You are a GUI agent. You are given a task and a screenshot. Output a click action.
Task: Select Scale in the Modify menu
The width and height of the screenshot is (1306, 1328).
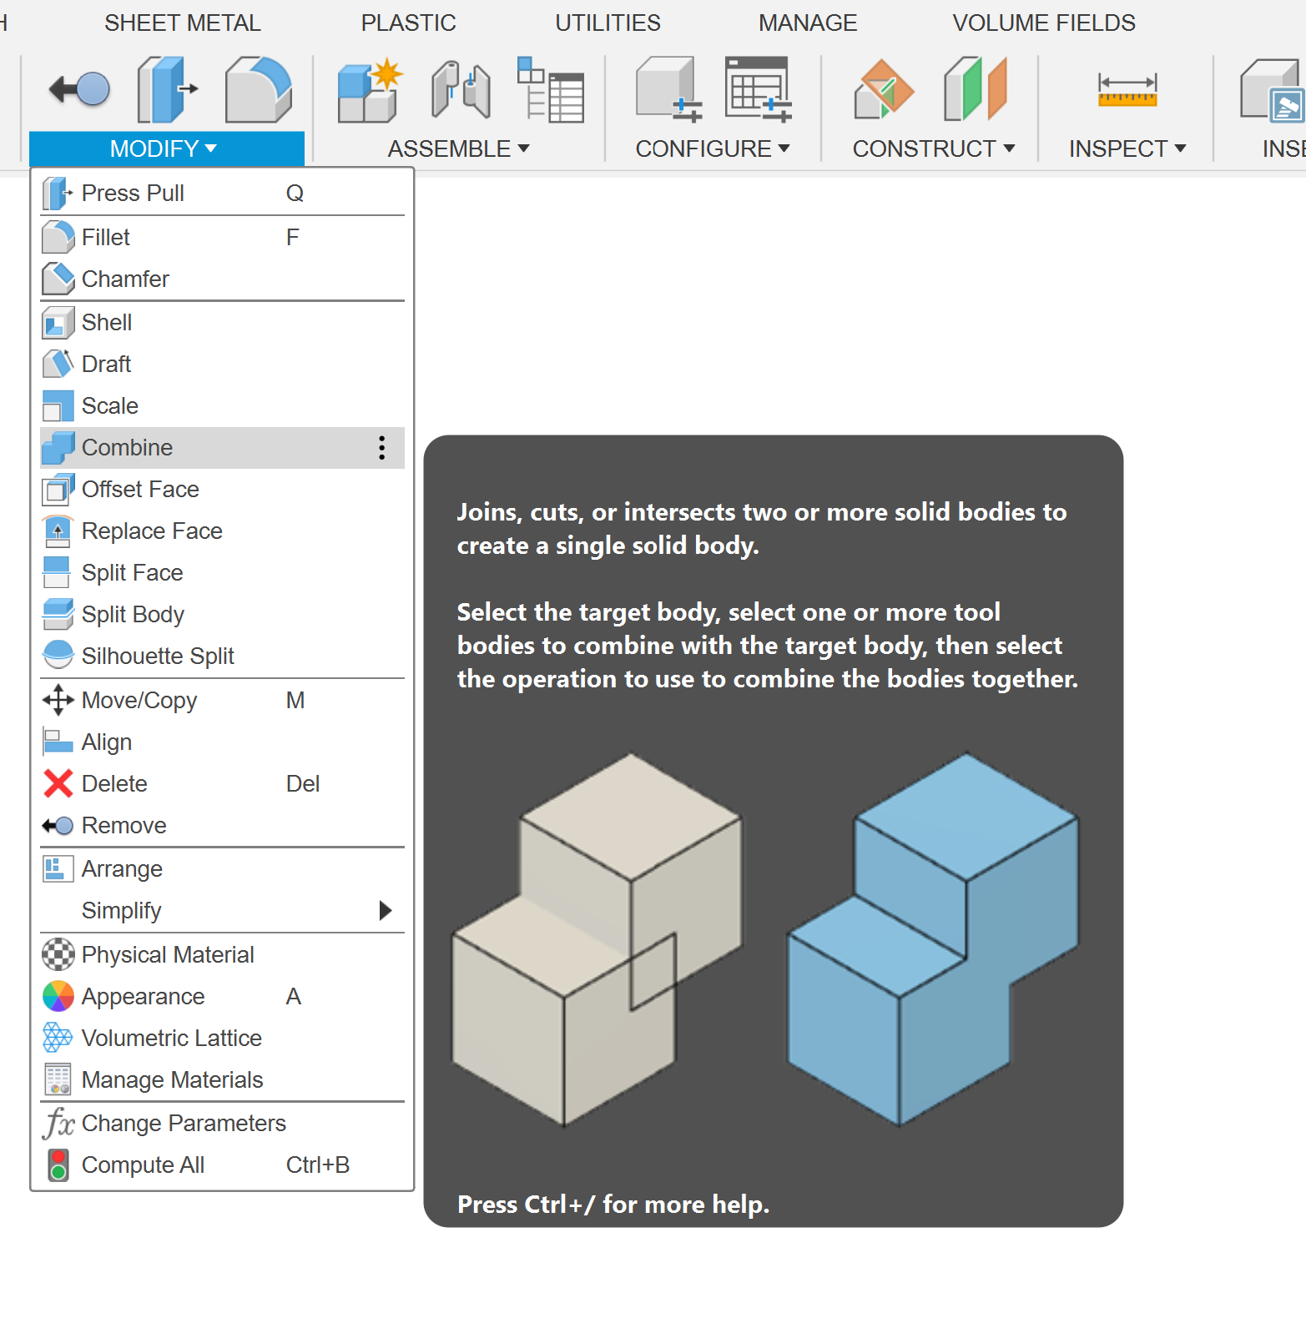(x=222, y=406)
